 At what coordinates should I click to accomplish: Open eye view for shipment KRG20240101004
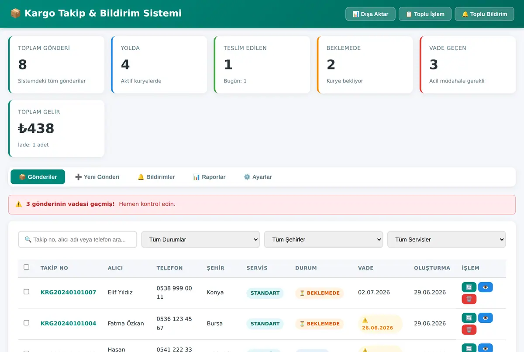486,318
